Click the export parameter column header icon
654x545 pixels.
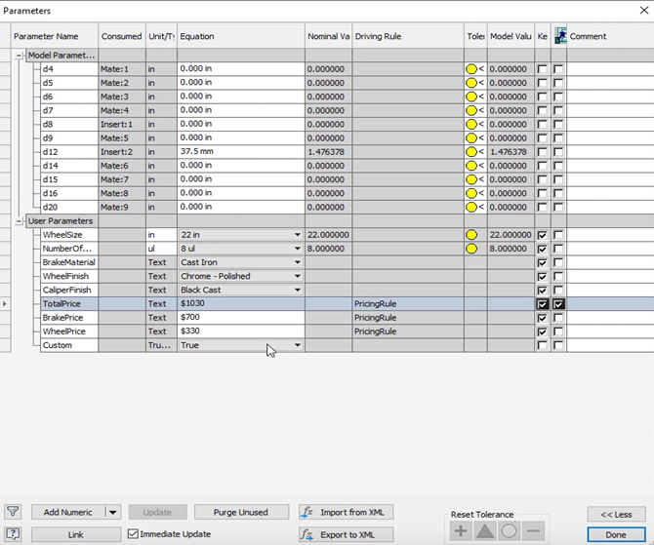click(560, 36)
